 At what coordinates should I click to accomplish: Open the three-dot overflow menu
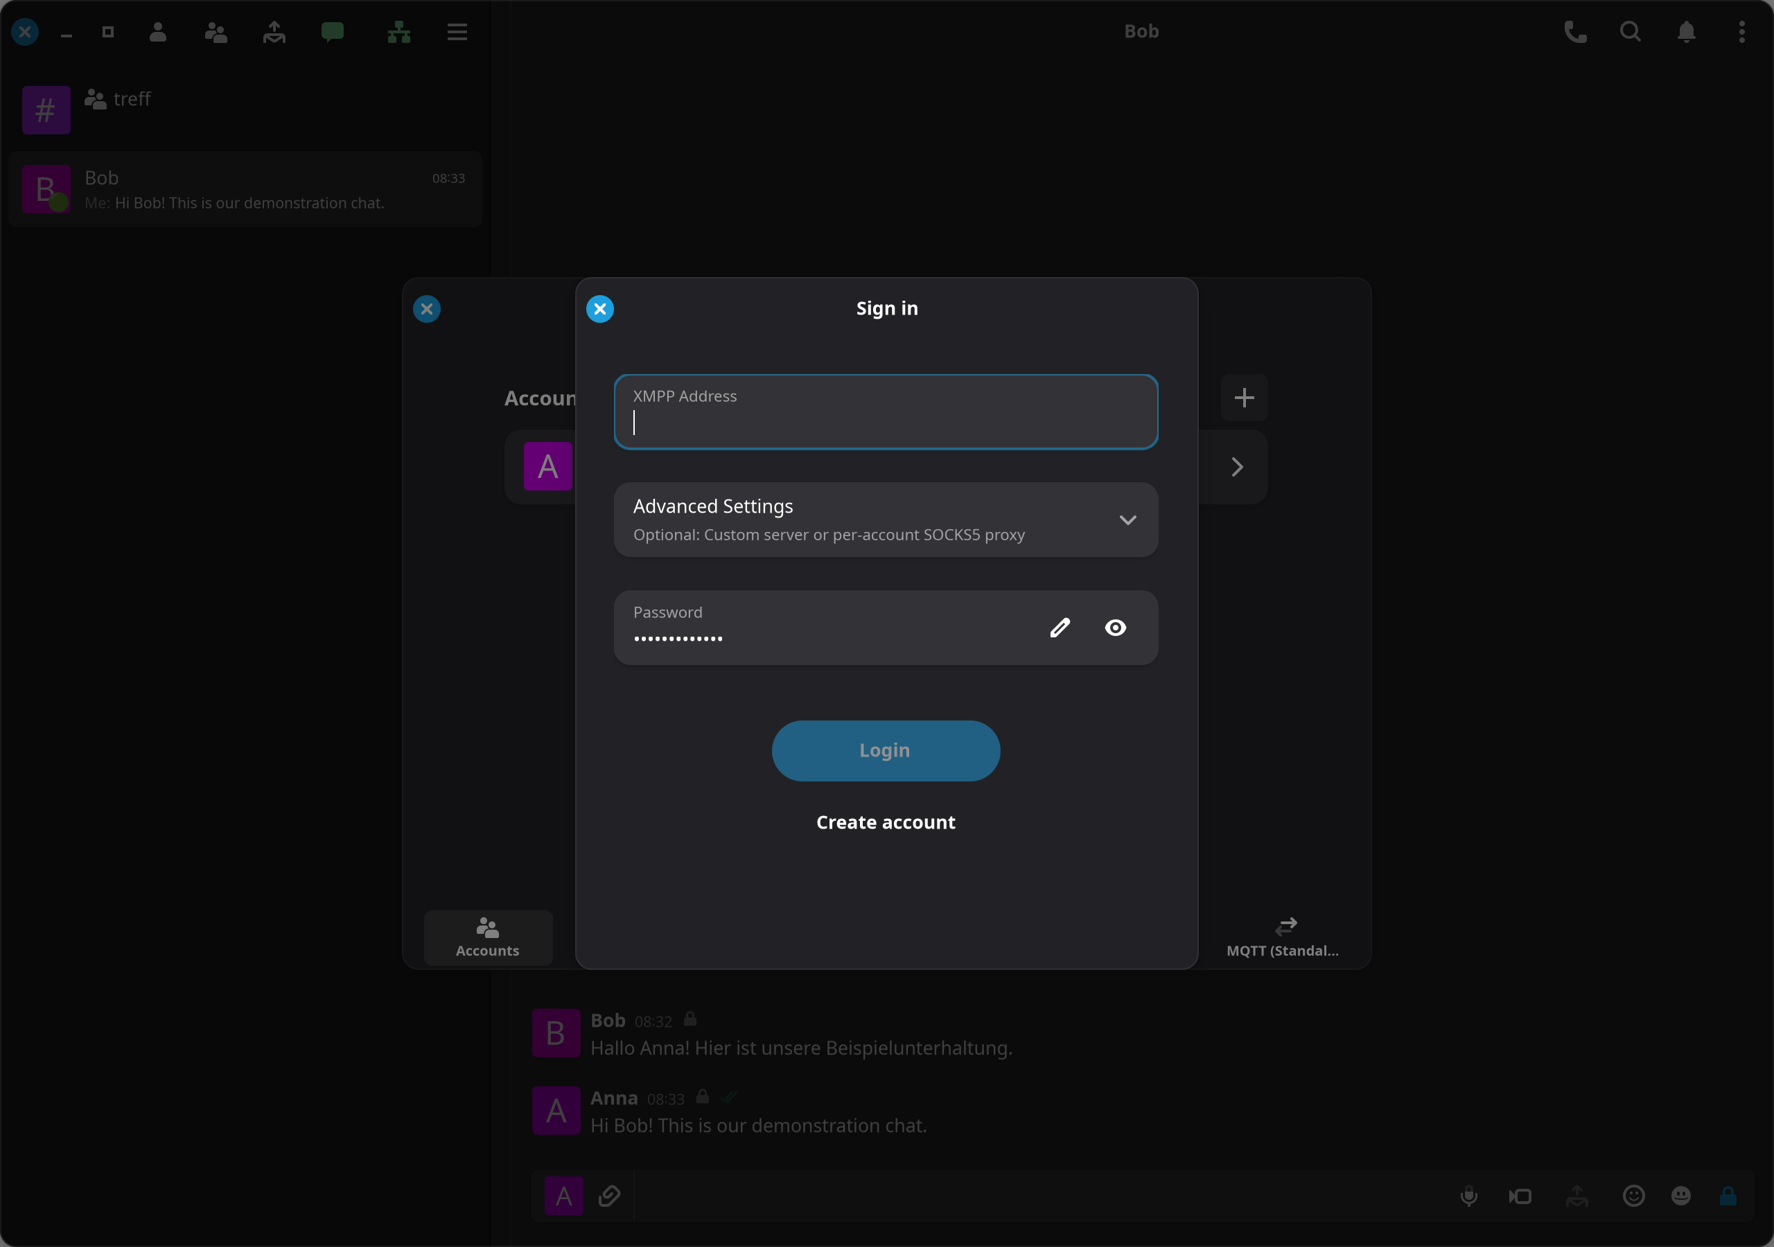[1741, 32]
